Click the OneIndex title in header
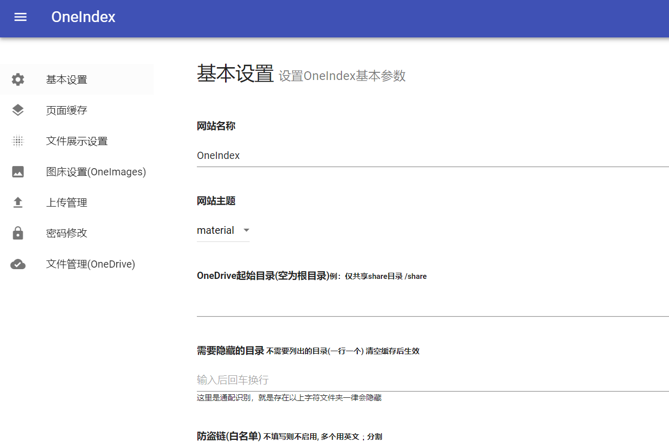The width and height of the screenshot is (669, 445). pos(83,17)
